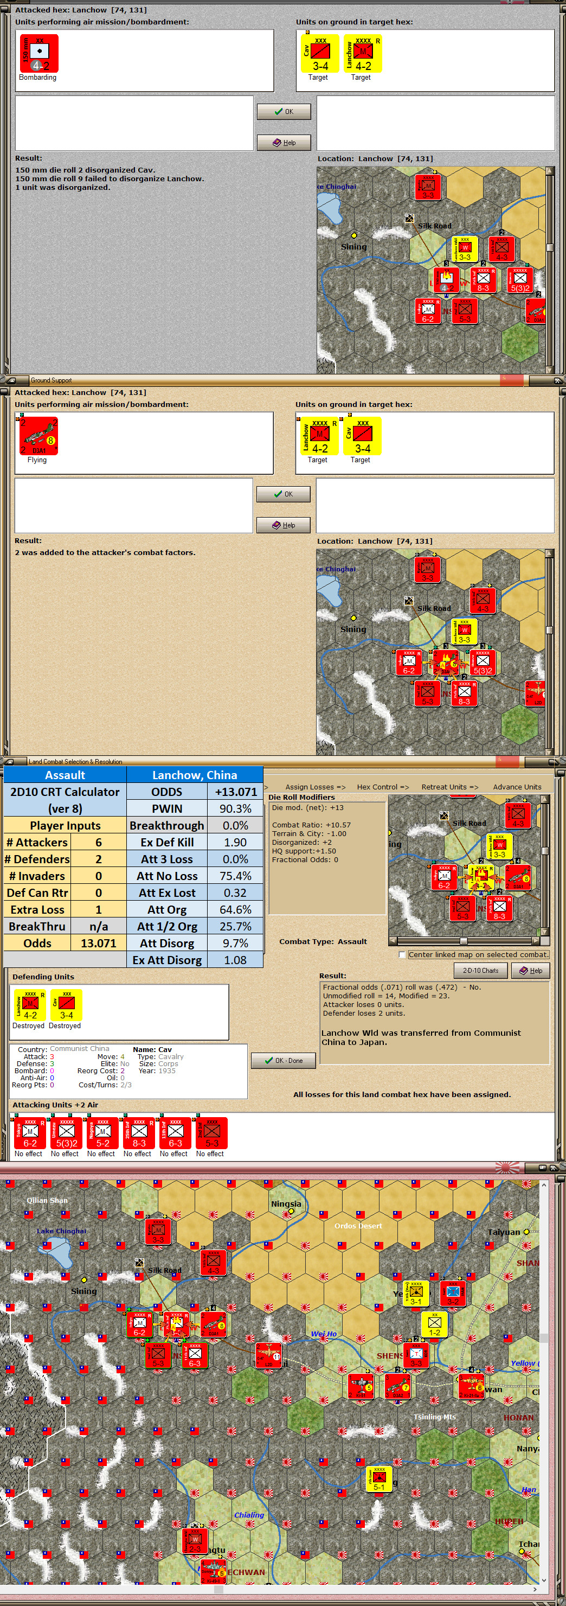Toggle Center linked map on selected combat
Viewport: 566px width, 1606px height.
pyautogui.click(x=402, y=954)
